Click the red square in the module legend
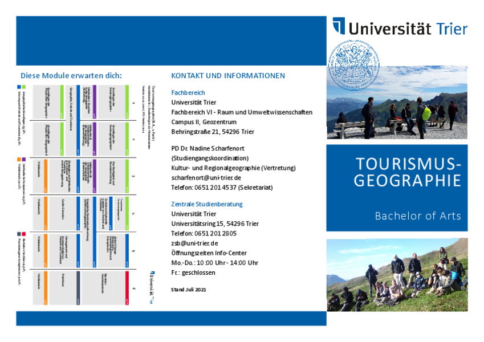Screen dimensions: 484x342 24,234
